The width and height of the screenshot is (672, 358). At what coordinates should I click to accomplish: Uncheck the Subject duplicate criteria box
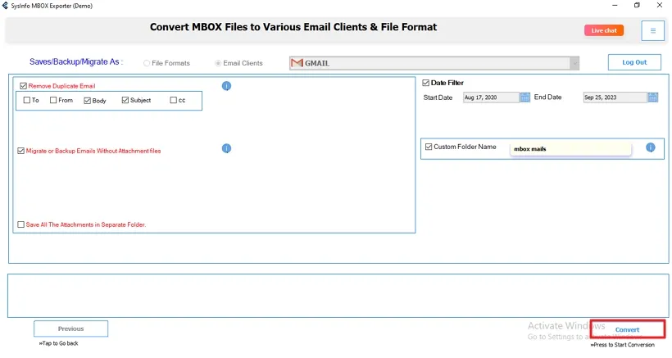125,100
